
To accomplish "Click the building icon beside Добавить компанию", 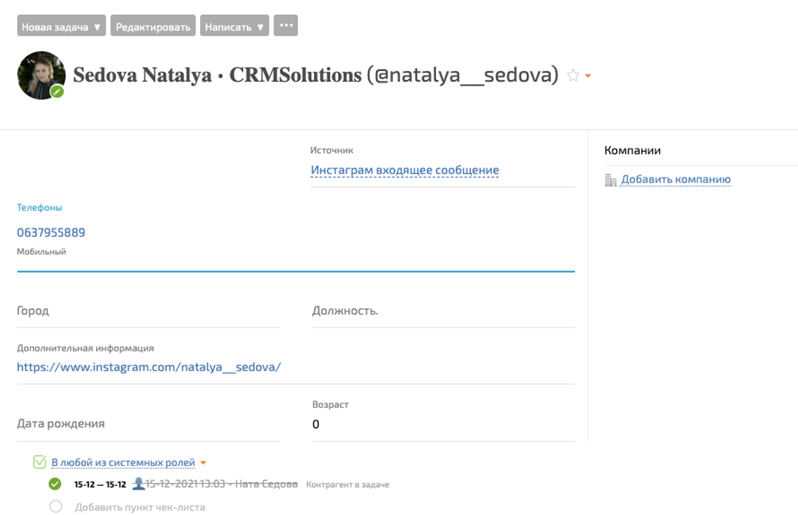I will coord(610,180).
